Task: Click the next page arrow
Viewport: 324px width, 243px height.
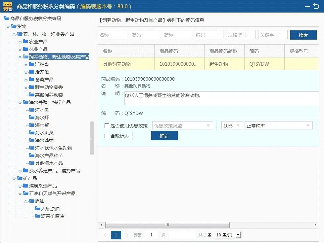Action: pyautogui.click(x=127, y=235)
